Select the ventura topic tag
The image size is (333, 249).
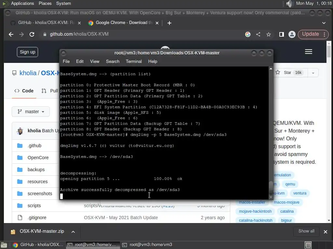point(300,193)
